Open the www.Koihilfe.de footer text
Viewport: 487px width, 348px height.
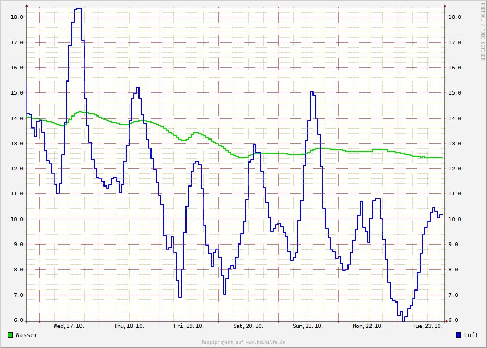coord(265,342)
